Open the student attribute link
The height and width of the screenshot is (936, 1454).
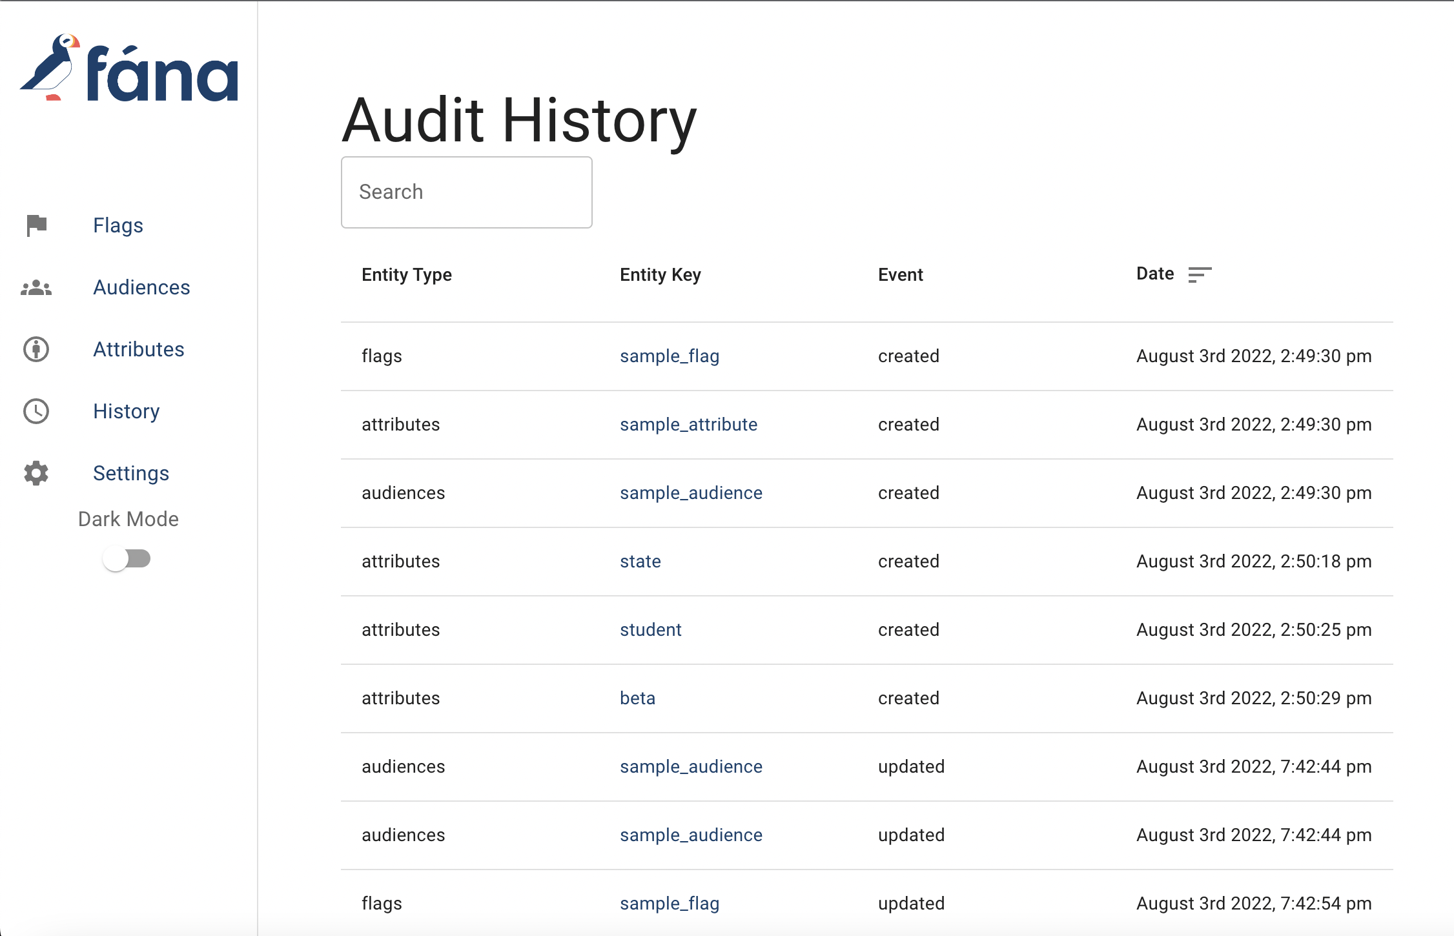(651, 630)
